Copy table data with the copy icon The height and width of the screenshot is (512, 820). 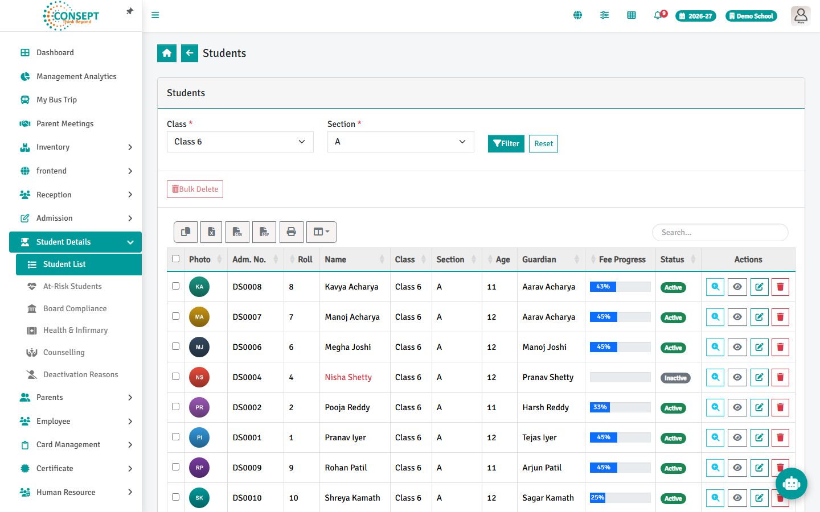186,232
